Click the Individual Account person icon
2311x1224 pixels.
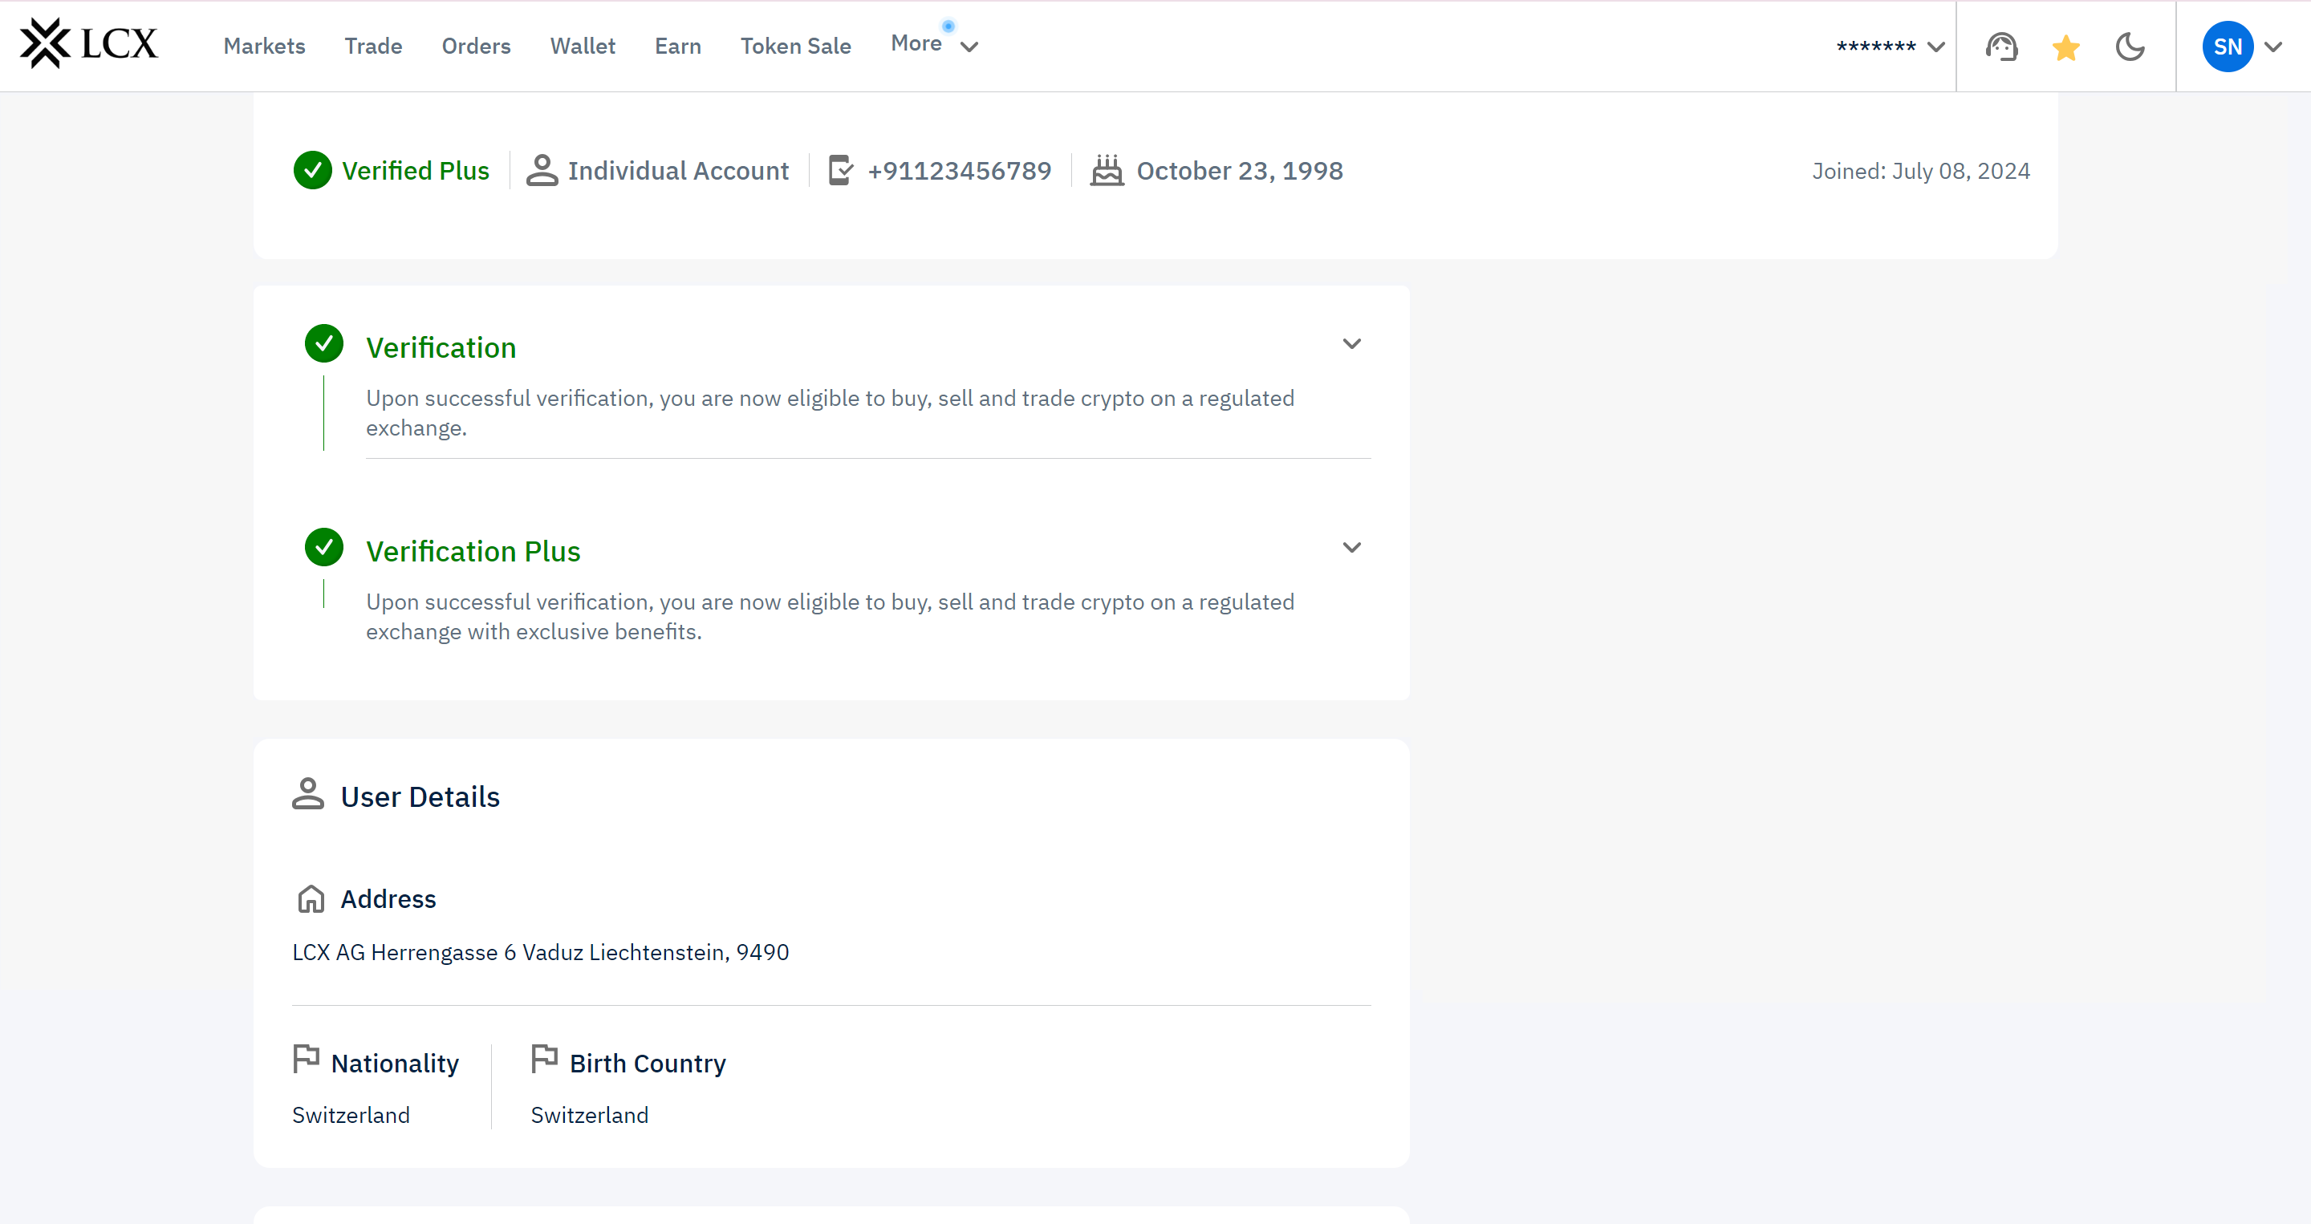tap(542, 170)
